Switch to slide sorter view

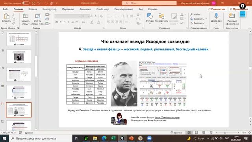click(196, 133)
